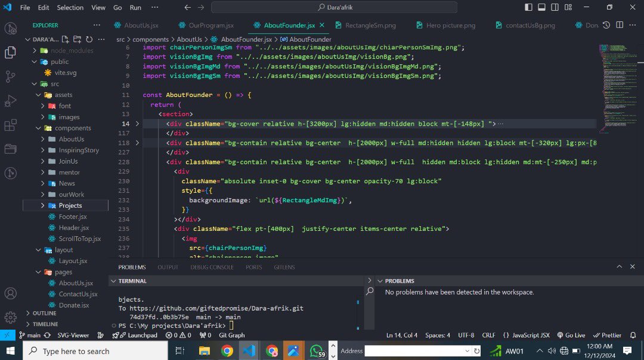Go forward using the navigation arrow
Screen dimensions: 644x360
[201, 7]
